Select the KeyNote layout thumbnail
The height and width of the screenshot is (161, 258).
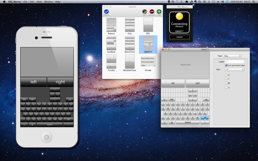pos(111,43)
